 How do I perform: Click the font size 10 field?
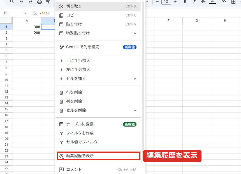point(166,2)
